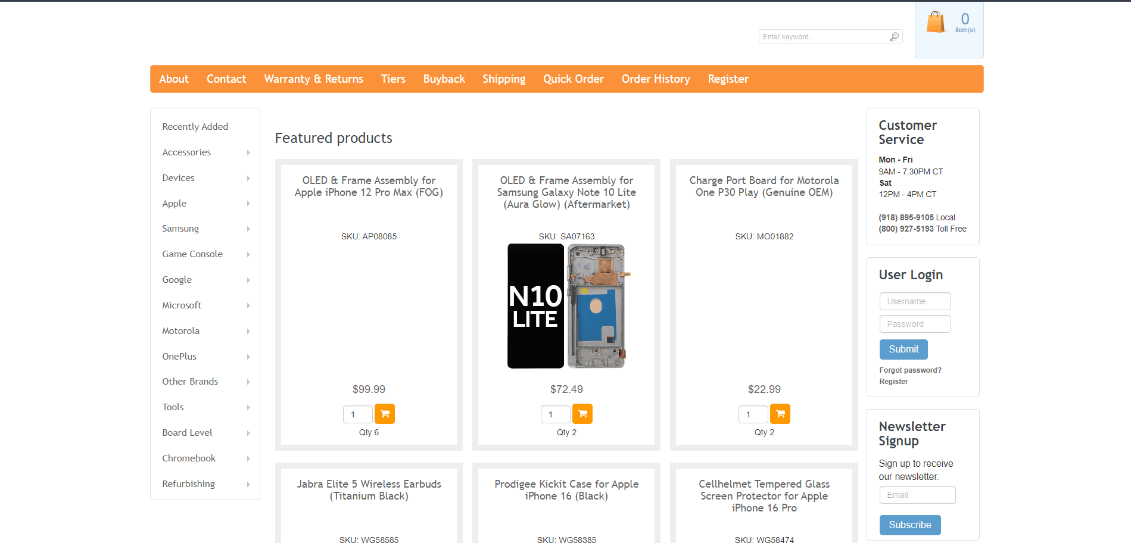Open Quick Order from navigation bar
1131x543 pixels.
coord(574,79)
